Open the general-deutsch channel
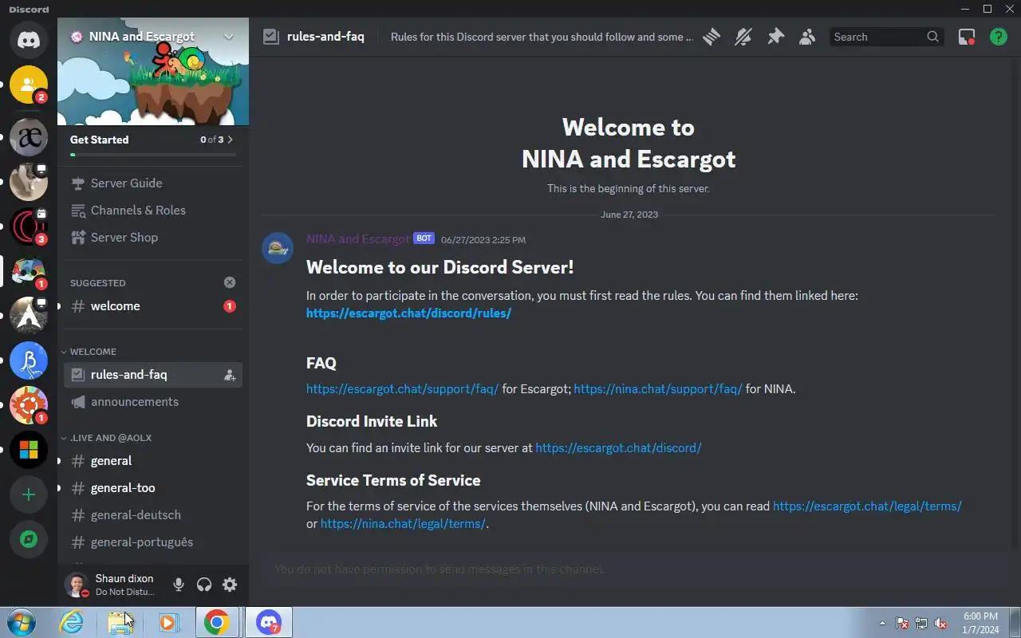This screenshot has height=638, width=1021. 153,515
